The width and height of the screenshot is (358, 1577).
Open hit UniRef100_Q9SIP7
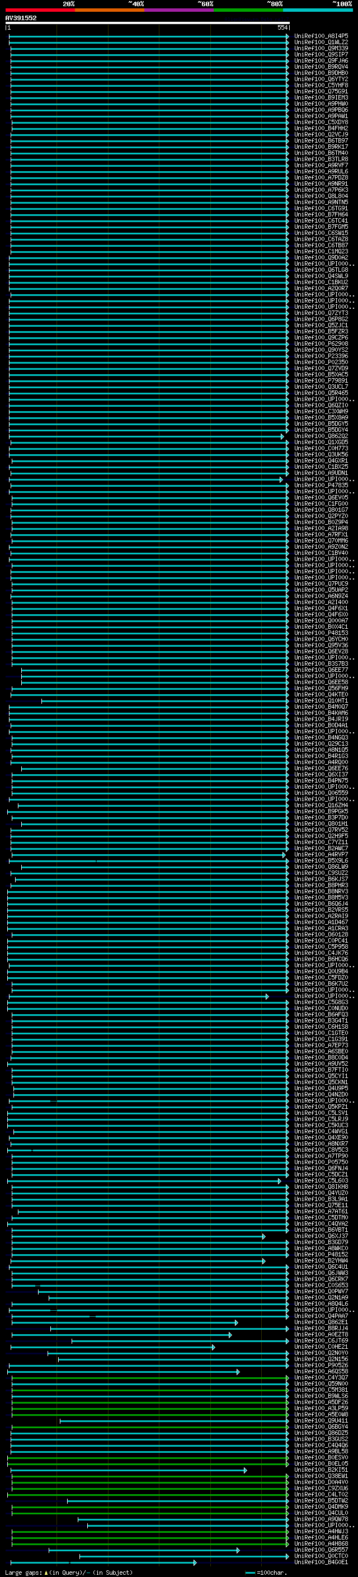tap(321, 54)
